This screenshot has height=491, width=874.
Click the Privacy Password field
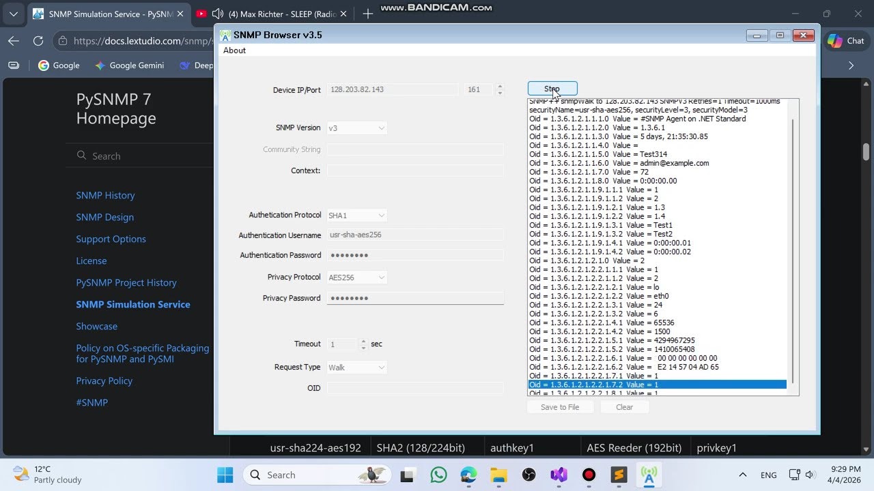(415, 298)
